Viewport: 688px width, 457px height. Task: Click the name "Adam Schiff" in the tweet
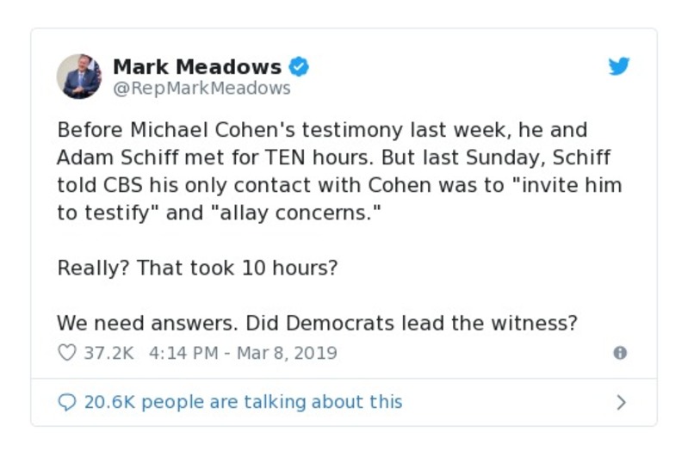[108, 158]
